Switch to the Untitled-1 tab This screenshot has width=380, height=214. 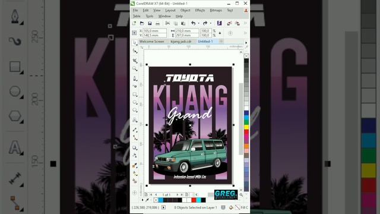tap(205, 42)
